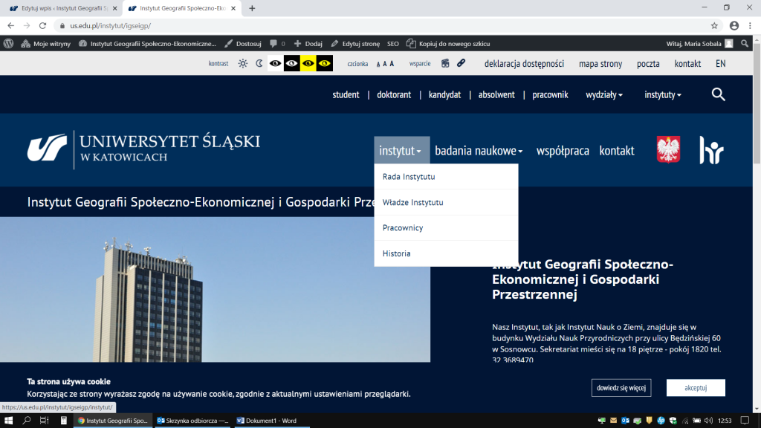
Task: Select Pracownicy menu entry
Action: (x=446, y=227)
